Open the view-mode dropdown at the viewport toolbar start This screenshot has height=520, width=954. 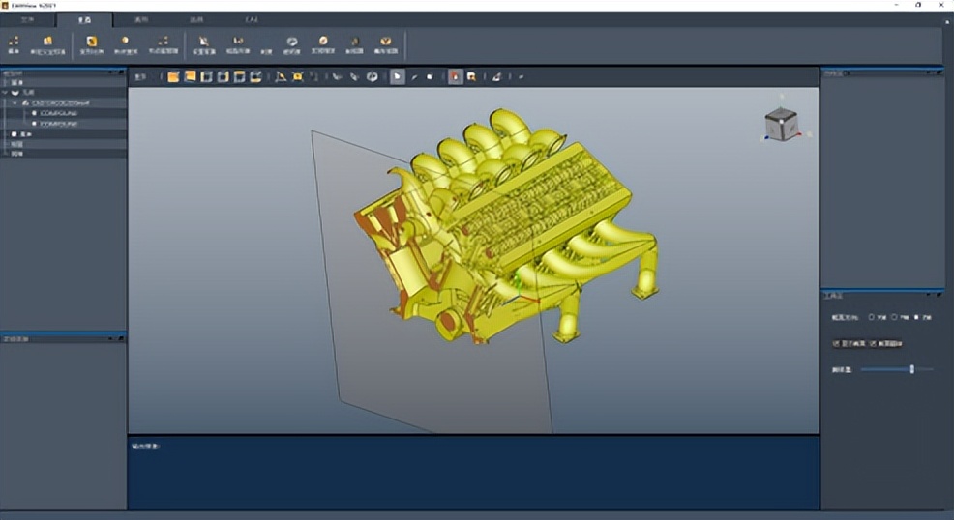[141, 76]
